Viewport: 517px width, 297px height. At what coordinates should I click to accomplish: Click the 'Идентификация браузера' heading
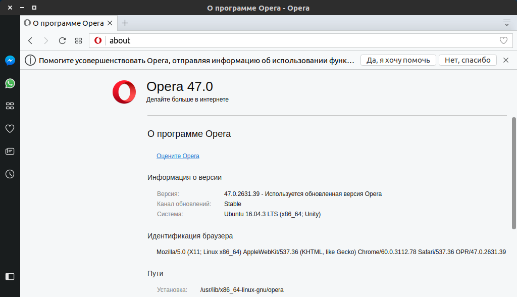coord(190,236)
